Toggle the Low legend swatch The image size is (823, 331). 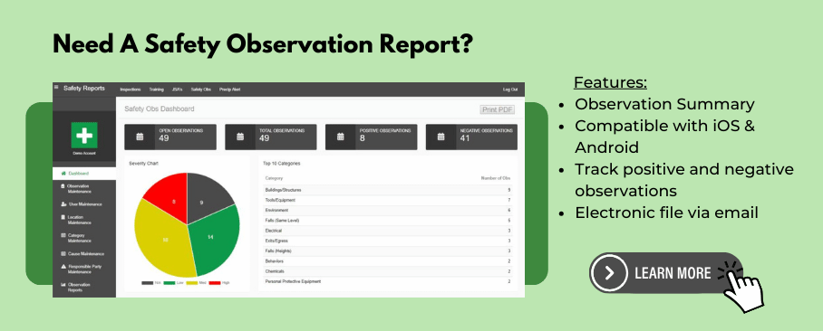point(169,283)
